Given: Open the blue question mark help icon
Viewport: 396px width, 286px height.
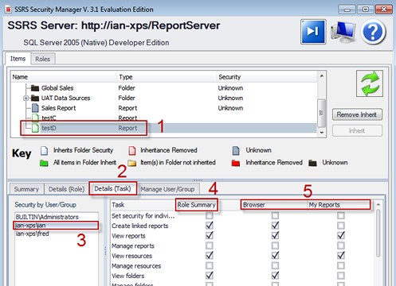Looking at the screenshot, I should (x=373, y=32).
